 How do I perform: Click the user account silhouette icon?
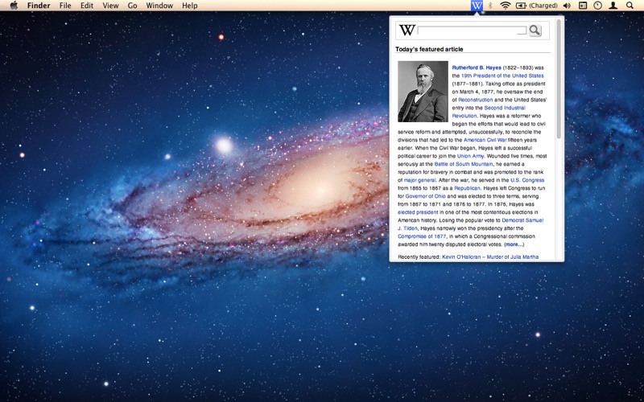click(x=613, y=6)
